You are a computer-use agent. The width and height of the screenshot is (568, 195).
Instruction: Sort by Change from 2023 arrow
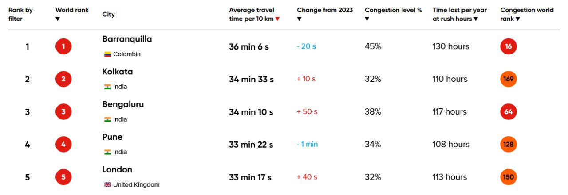coord(299,19)
